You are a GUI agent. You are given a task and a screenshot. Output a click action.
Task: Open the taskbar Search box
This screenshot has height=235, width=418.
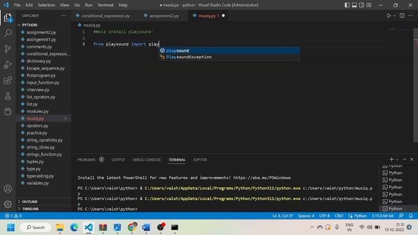pyautogui.click(x=35, y=228)
